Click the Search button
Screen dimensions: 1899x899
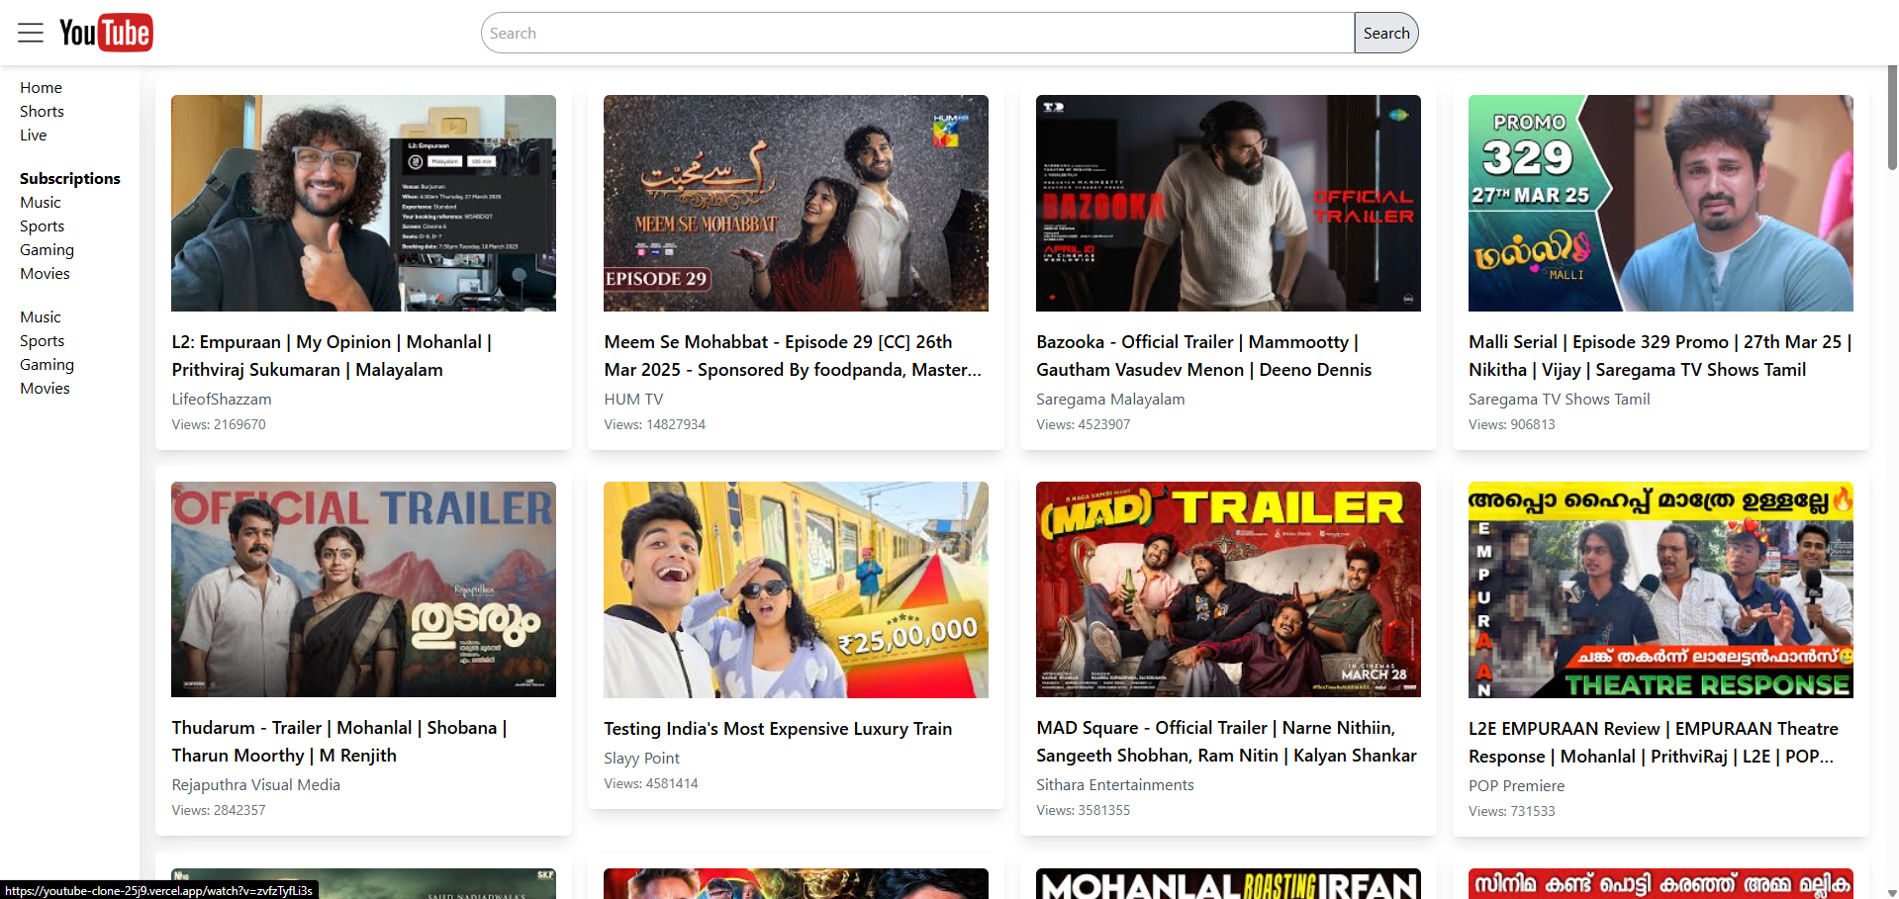1386,33
